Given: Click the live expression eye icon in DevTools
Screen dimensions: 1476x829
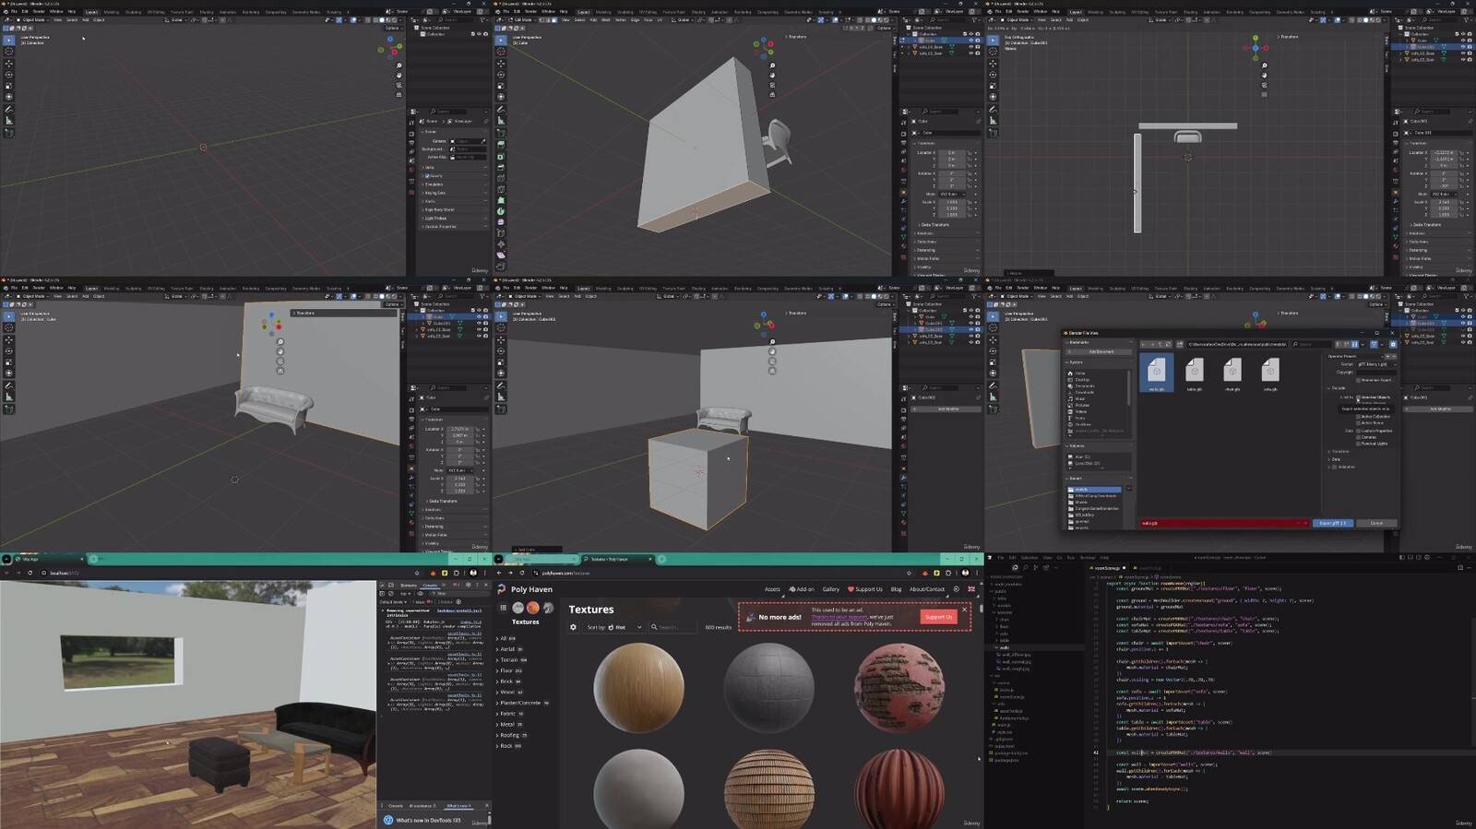Looking at the screenshot, I should (421, 594).
